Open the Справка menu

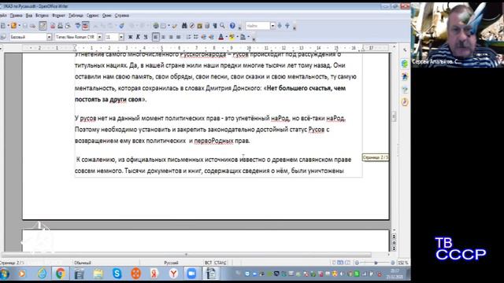[x=122, y=16]
